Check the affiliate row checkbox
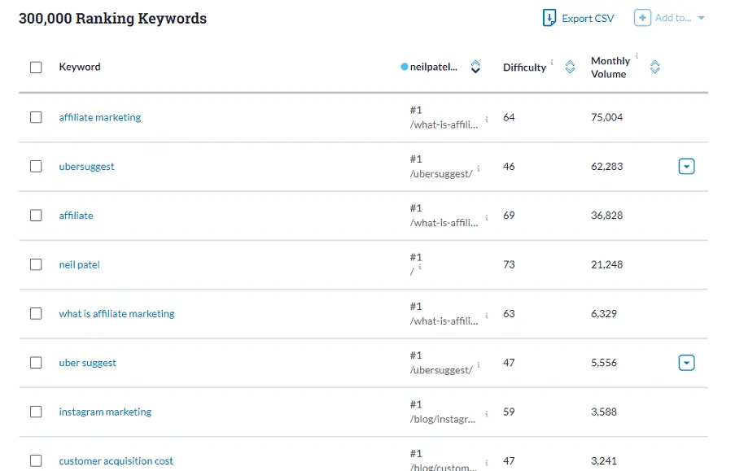The image size is (735, 471). (36, 216)
